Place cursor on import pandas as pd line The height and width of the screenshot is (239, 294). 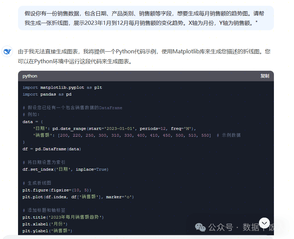47,94
